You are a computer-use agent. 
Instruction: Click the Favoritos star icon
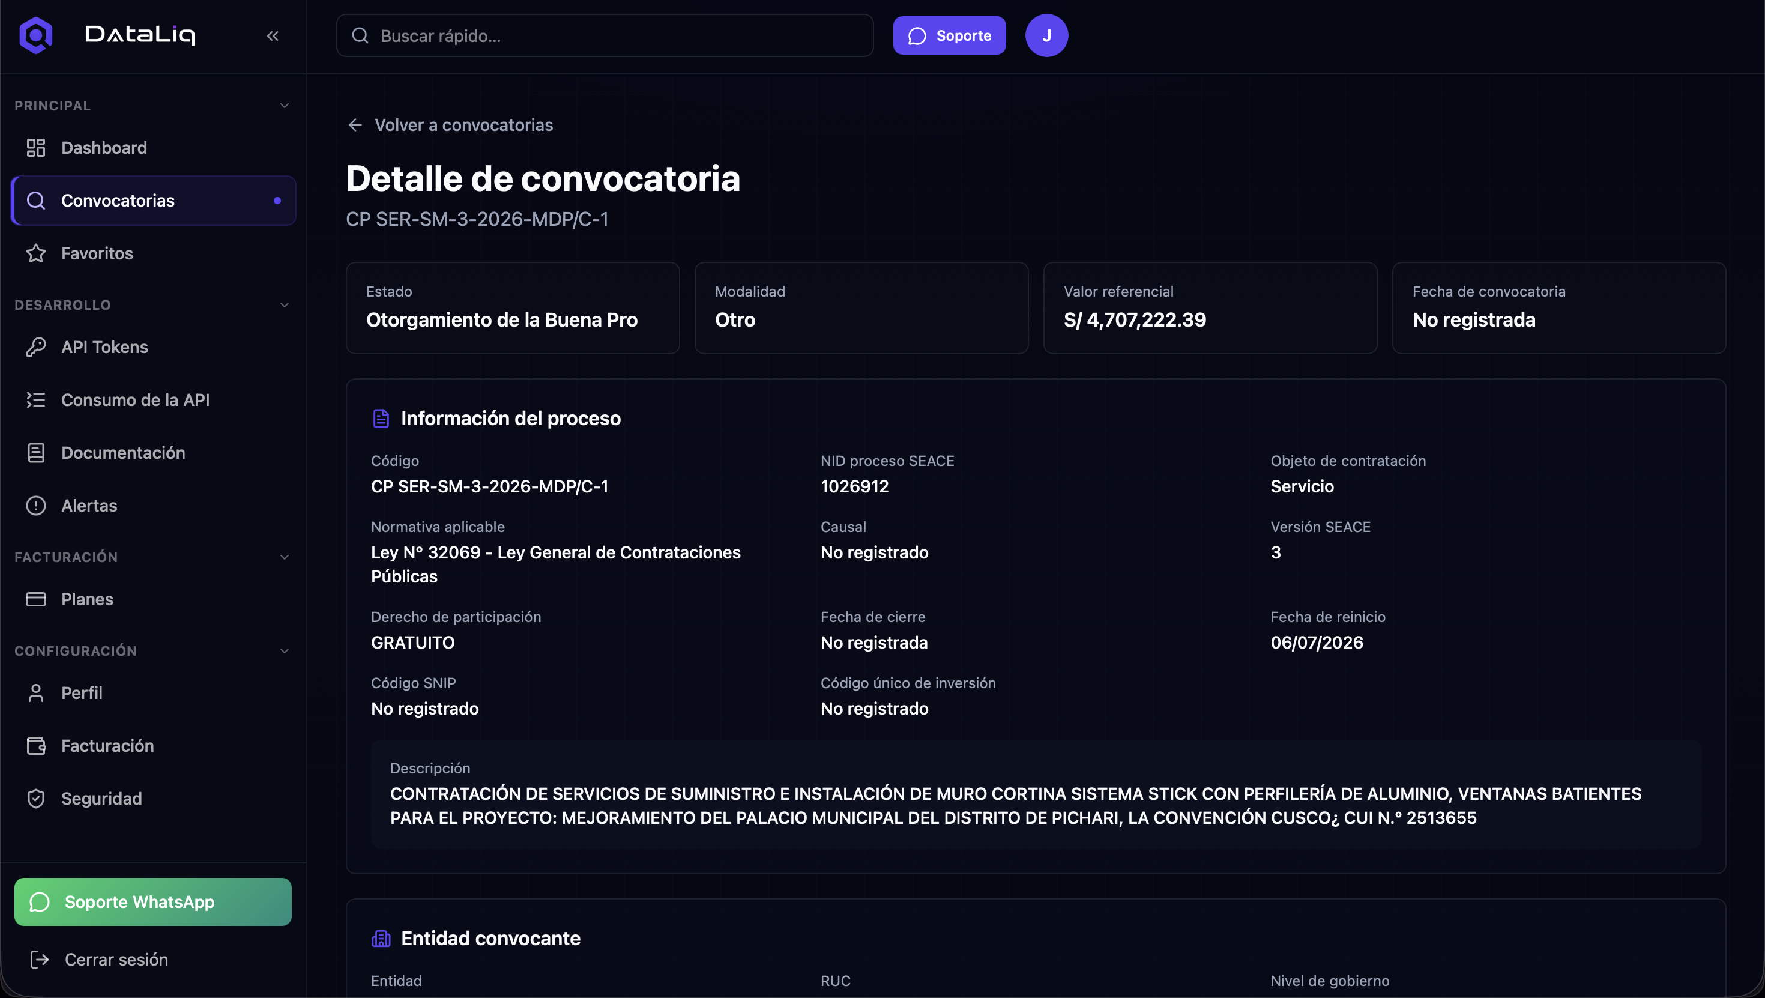[x=35, y=253]
